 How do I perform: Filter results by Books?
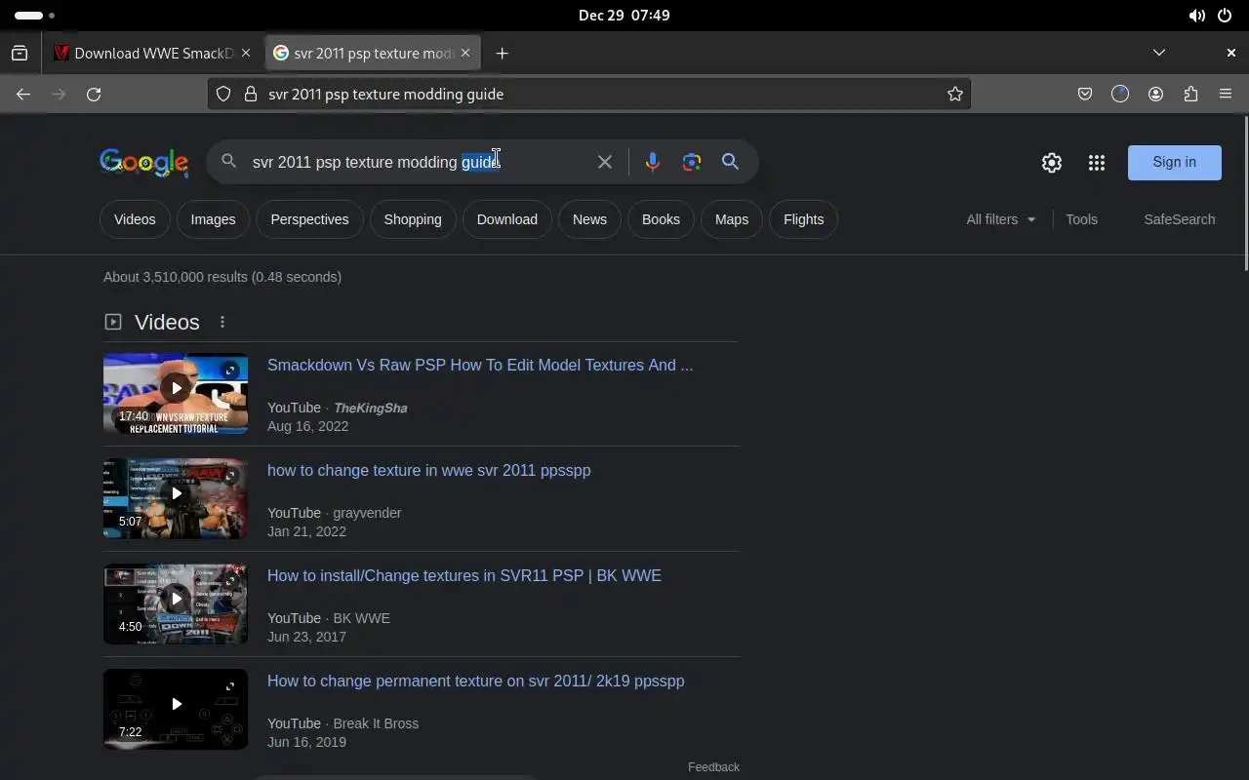point(661,219)
